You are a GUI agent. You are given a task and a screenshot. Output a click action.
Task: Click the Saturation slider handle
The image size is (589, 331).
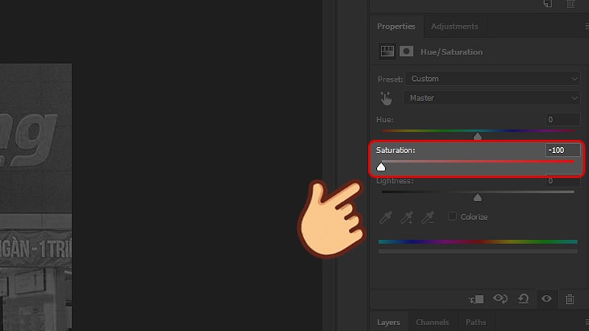pos(381,167)
